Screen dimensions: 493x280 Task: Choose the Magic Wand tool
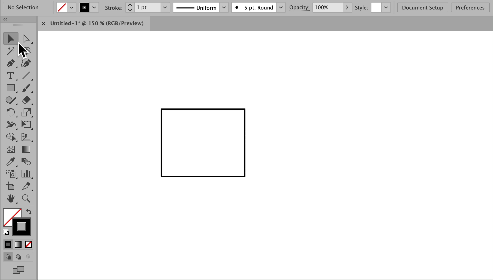pos(11,51)
